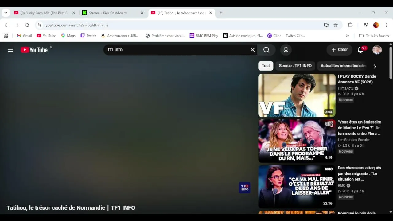Image resolution: width=393 pixels, height=221 pixels.
Task: Open the YouTube bookmark
Action: tap(46, 36)
